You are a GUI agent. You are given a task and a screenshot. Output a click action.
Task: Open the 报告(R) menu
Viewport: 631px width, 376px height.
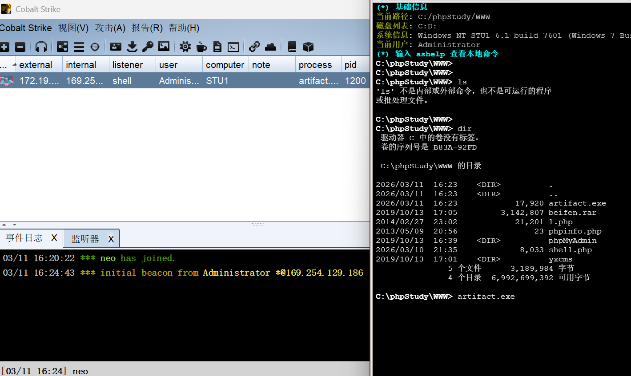[147, 28]
